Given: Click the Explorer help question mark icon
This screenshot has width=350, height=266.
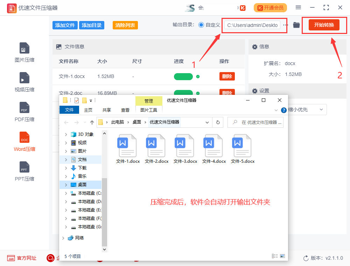Looking at the screenshot, I should tap(284, 110).
